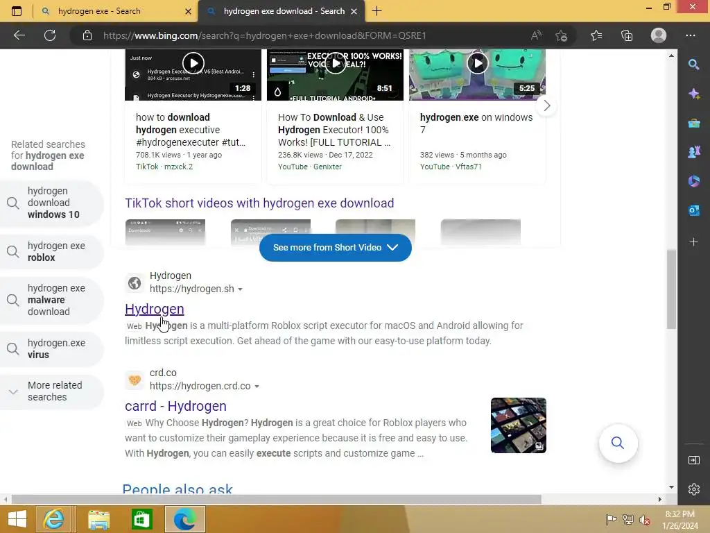Image resolution: width=710 pixels, height=533 pixels.
Task: Expand hydrogen.sh URL dropdown arrow
Action: 241,289
